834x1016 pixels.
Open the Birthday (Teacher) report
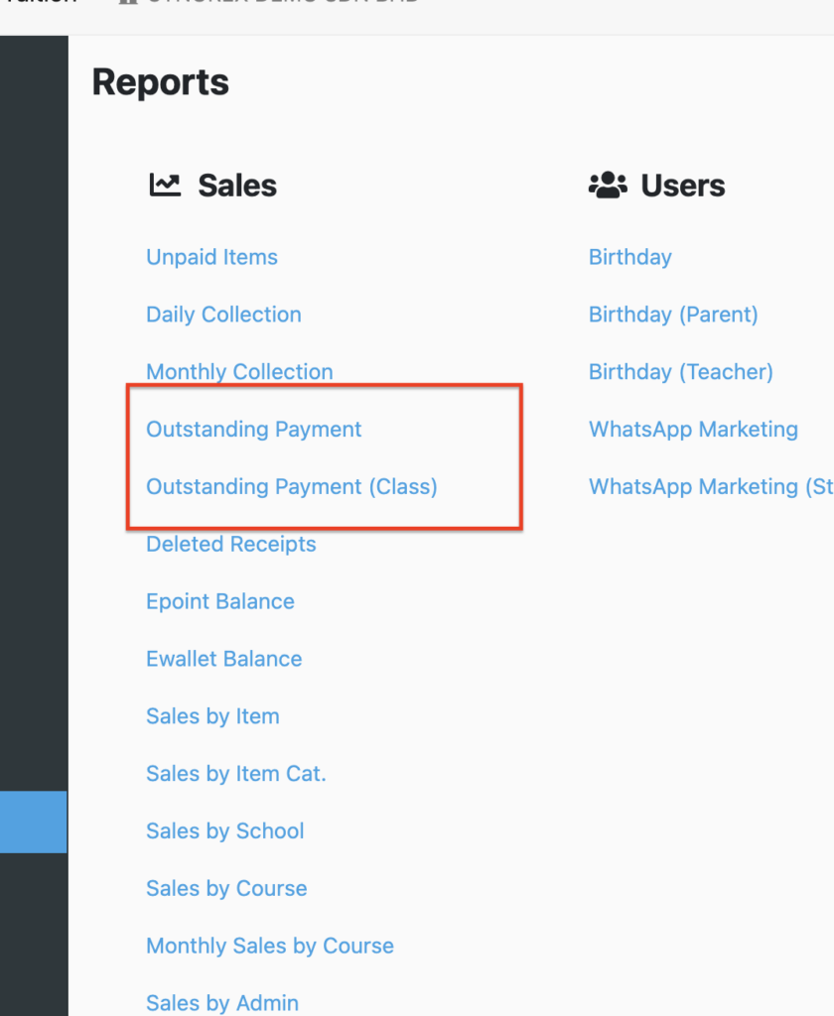[681, 372]
